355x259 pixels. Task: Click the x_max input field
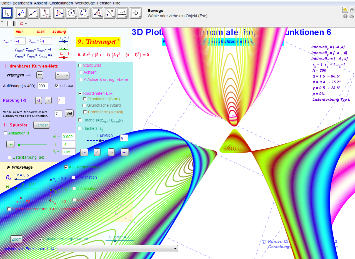tap(46, 41)
